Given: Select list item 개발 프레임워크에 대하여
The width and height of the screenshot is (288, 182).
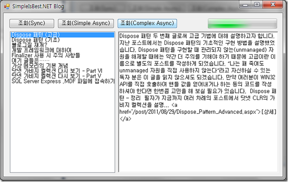Looking at the screenshot, I should pos(62,51).
